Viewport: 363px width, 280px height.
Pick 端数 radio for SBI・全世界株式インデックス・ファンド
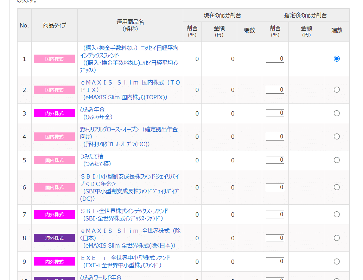(x=337, y=214)
